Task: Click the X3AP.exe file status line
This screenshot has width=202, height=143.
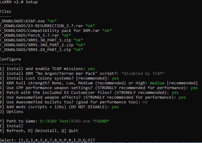Action: tap(28, 21)
